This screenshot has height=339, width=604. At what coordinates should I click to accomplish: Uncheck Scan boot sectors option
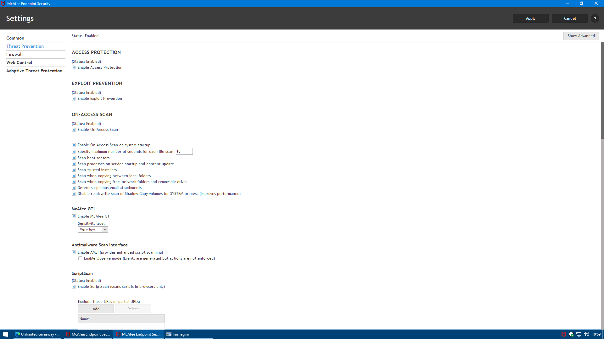(74, 158)
